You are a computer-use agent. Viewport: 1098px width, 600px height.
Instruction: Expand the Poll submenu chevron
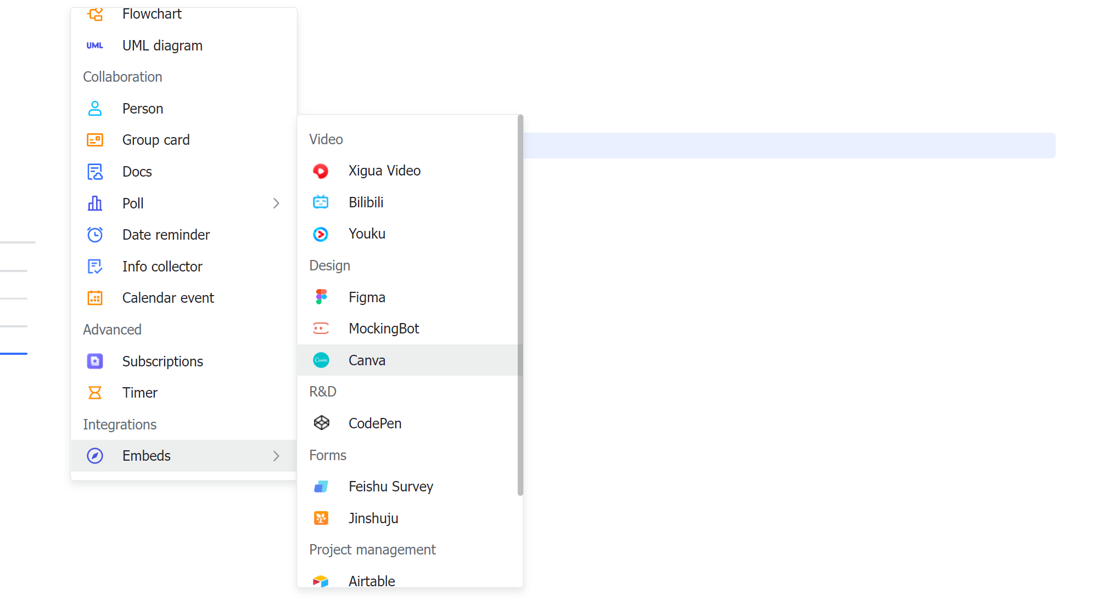(276, 203)
